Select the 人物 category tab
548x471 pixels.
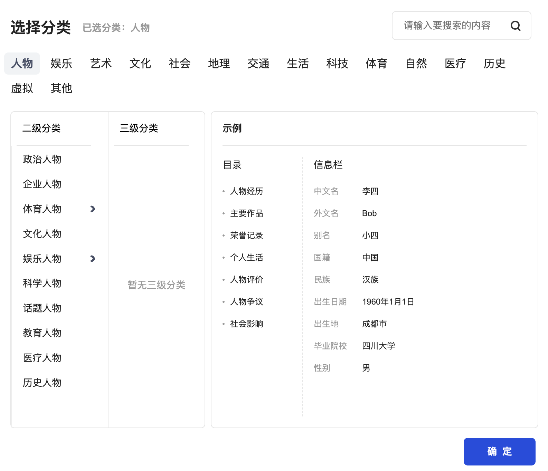pyautogui.click(x=22, y=64)
